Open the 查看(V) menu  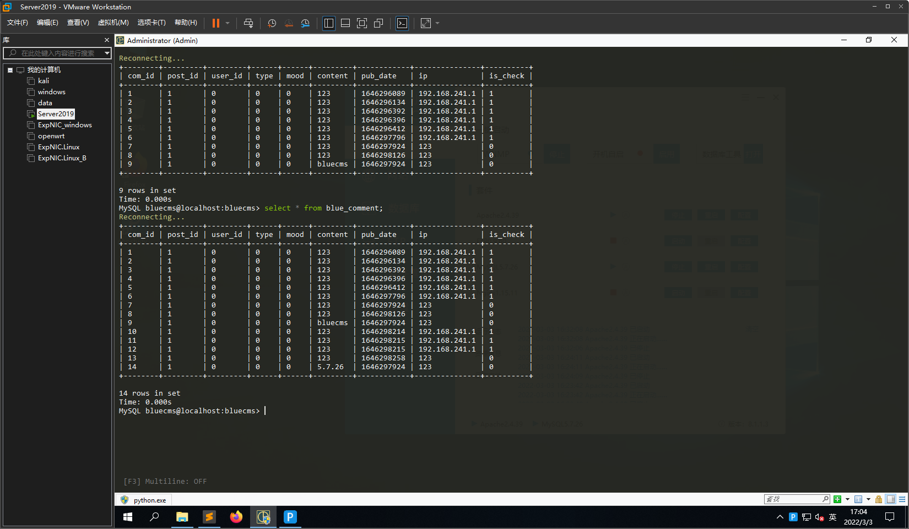[78, 23]
